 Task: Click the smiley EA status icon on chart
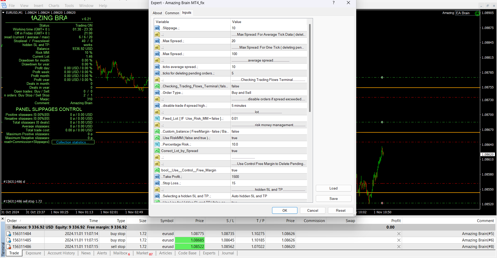click(477, 13)
